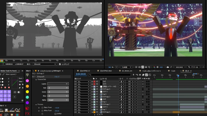Click the Black Point value -83.00

(57, 108)
